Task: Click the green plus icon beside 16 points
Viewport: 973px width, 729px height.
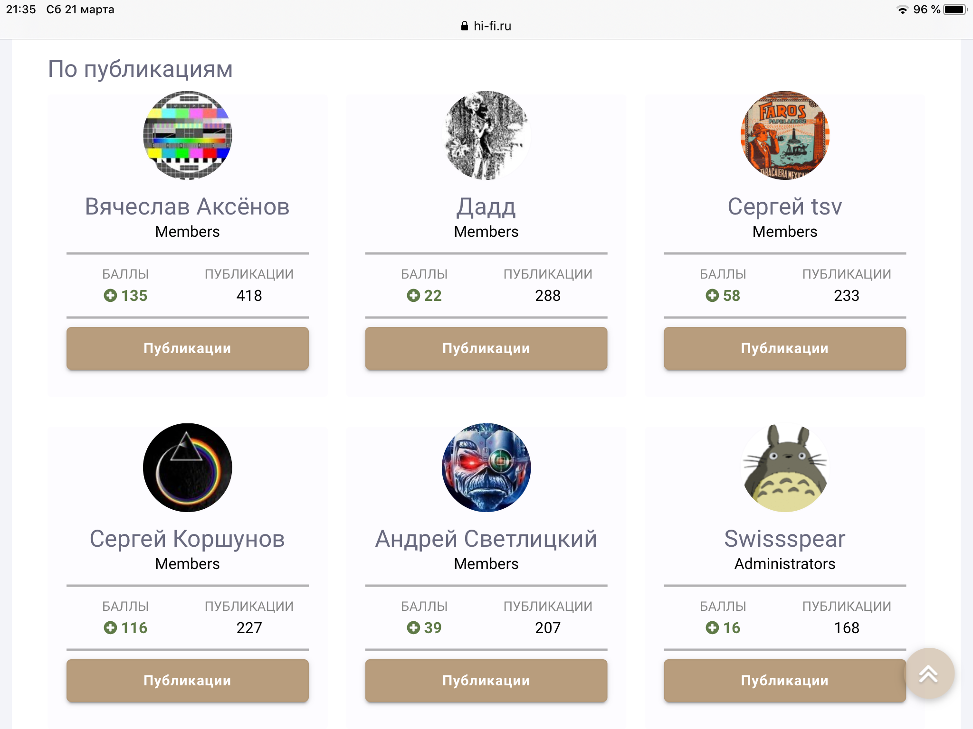Action: pyautogui.click(x=712, y=628)
